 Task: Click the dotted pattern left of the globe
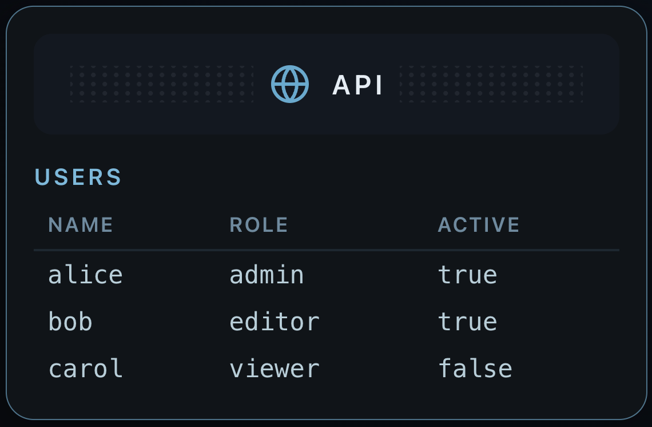point(162,84)
